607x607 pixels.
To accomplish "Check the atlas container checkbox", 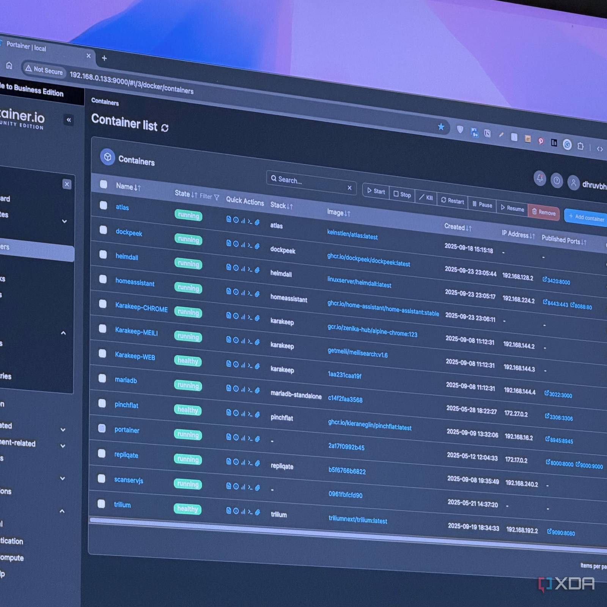I will coord(104,205).
